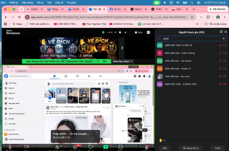This screenshot has width=229, height=151.
Task: Toggle mic icon for miền đất hứa - mỹ nương
Action: click(x=220, y=61)
